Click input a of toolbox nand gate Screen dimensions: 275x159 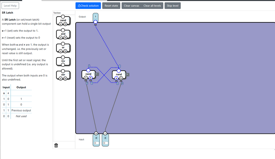tap(61, 24)
